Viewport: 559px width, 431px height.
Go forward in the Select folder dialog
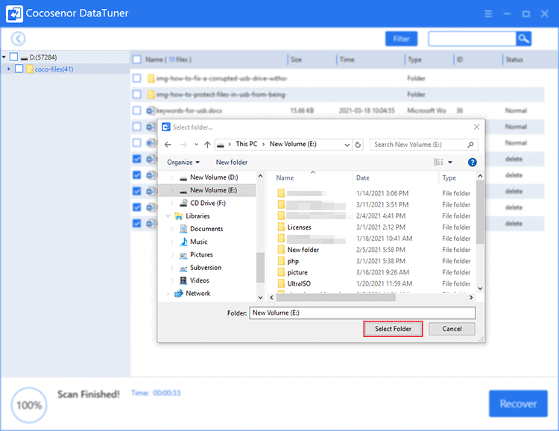pyautogui.click(x=183, y=145)
